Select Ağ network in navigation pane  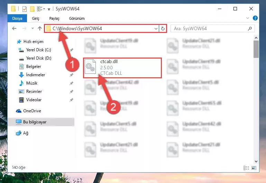click(22, 133)
